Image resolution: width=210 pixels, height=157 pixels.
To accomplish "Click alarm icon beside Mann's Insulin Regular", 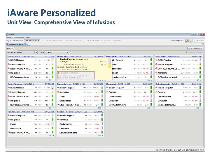I will point(58,88).
